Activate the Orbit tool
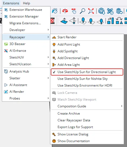Viewport: 127px width, 147px height. coord(65,11)
